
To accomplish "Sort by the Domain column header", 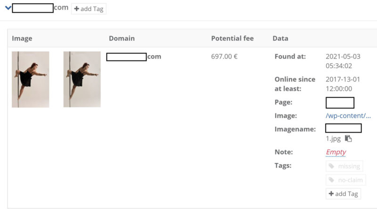I will tap(122, 38).
